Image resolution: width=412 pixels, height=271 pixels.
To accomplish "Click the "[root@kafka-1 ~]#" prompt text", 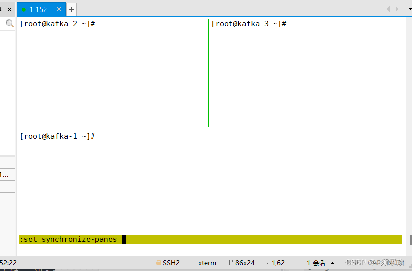I will [57, 136].
